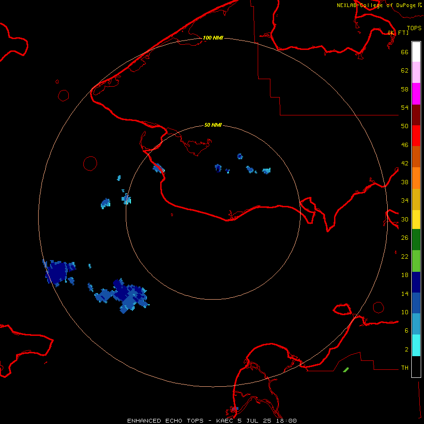Viewport: 424px width, 424px height.
Task: Click the 14 value on the legend
Action: pyautogui.click(x=405, y=294)
